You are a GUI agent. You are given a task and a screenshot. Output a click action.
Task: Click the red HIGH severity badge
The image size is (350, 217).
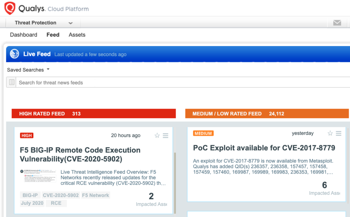26,135
